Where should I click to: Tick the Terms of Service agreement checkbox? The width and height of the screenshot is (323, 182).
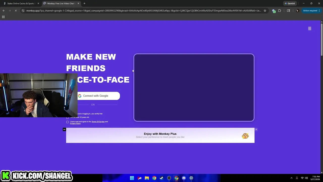pyautogui.click(x=67, y=122)
